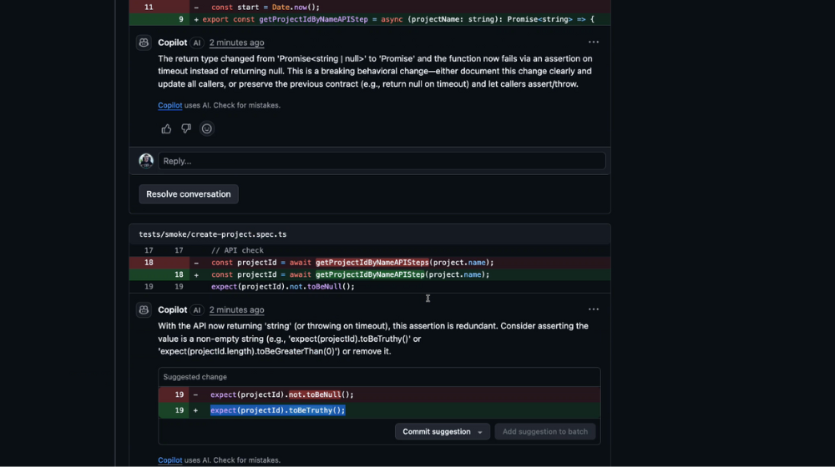Open second comment's '2 minutes ago' timestamp
The width and height of the screenshot is (835, 467).
tap(236, 309)
